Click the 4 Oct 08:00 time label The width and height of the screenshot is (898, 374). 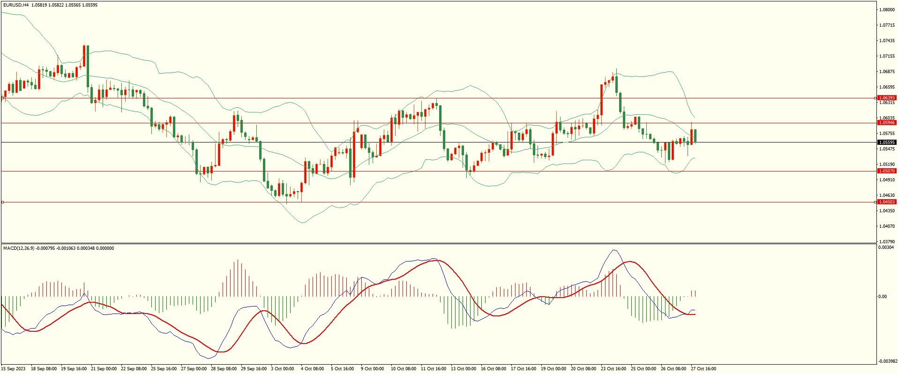tap(312, 369)
